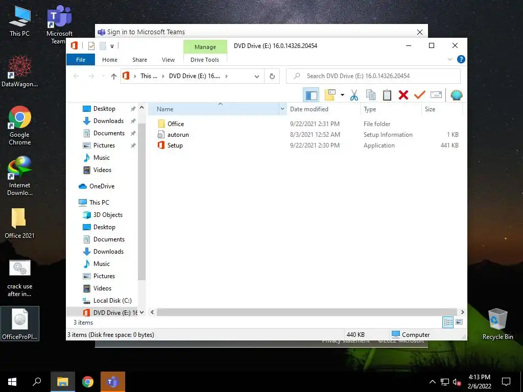Viewport: 523px width, 392px height.
Task: Open pinned Documents in Quick access
Action: [x=109, y=133]
